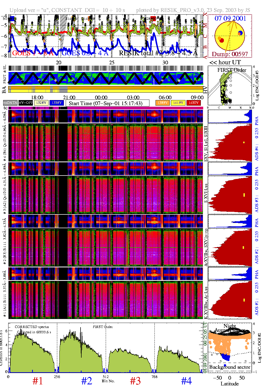Screen dimensions: 266x391
Task: Click the 07 09 2001 date label
Action: tap(230, 18)
